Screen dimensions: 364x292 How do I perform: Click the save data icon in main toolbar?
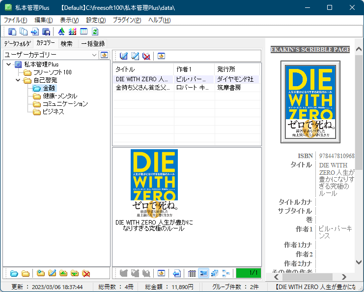(x=46, y=32)
